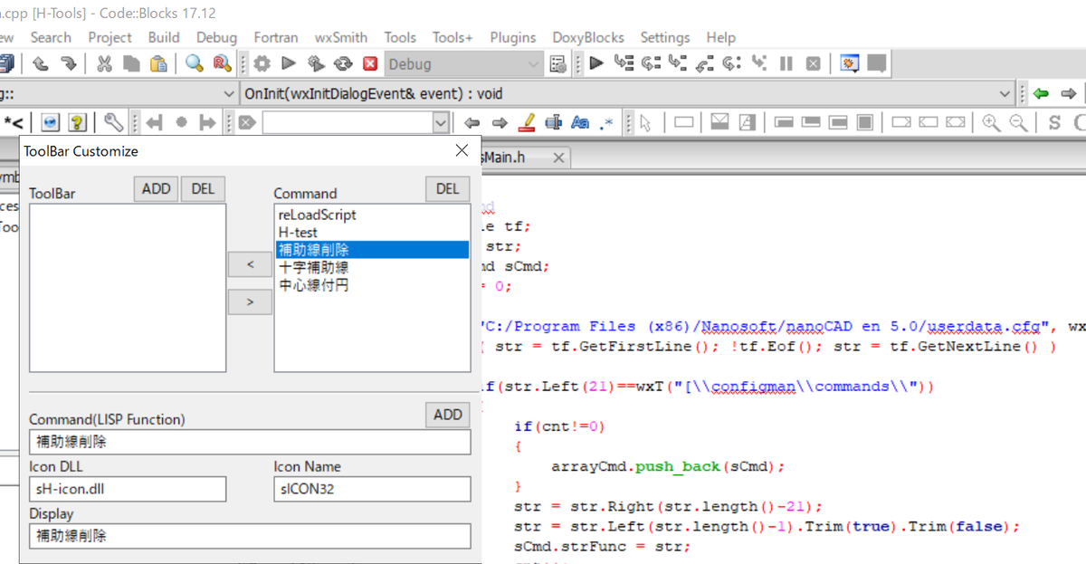
Task: Click the Nassi zoom out magnifier
Action: 1019,122
